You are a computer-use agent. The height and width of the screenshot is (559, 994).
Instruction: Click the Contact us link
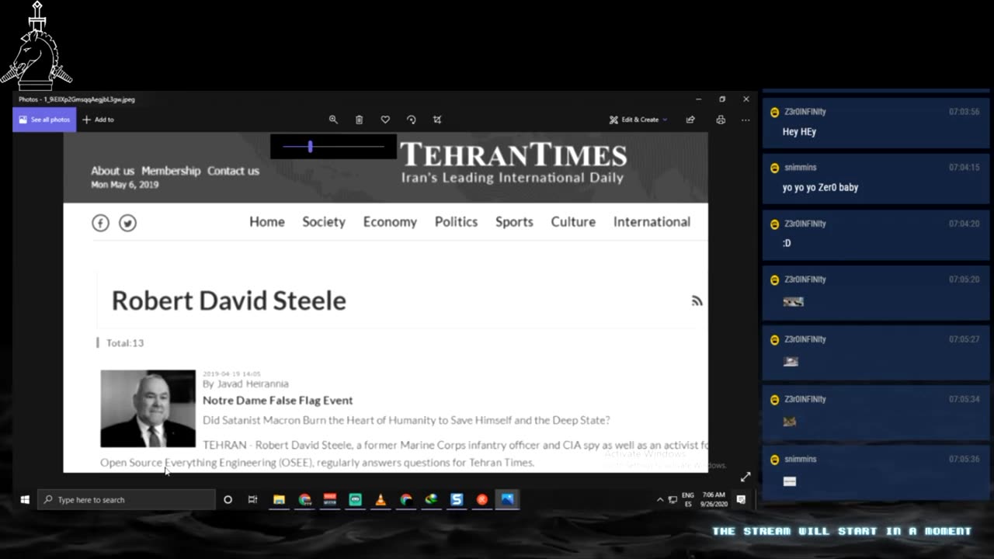point(233,171)
